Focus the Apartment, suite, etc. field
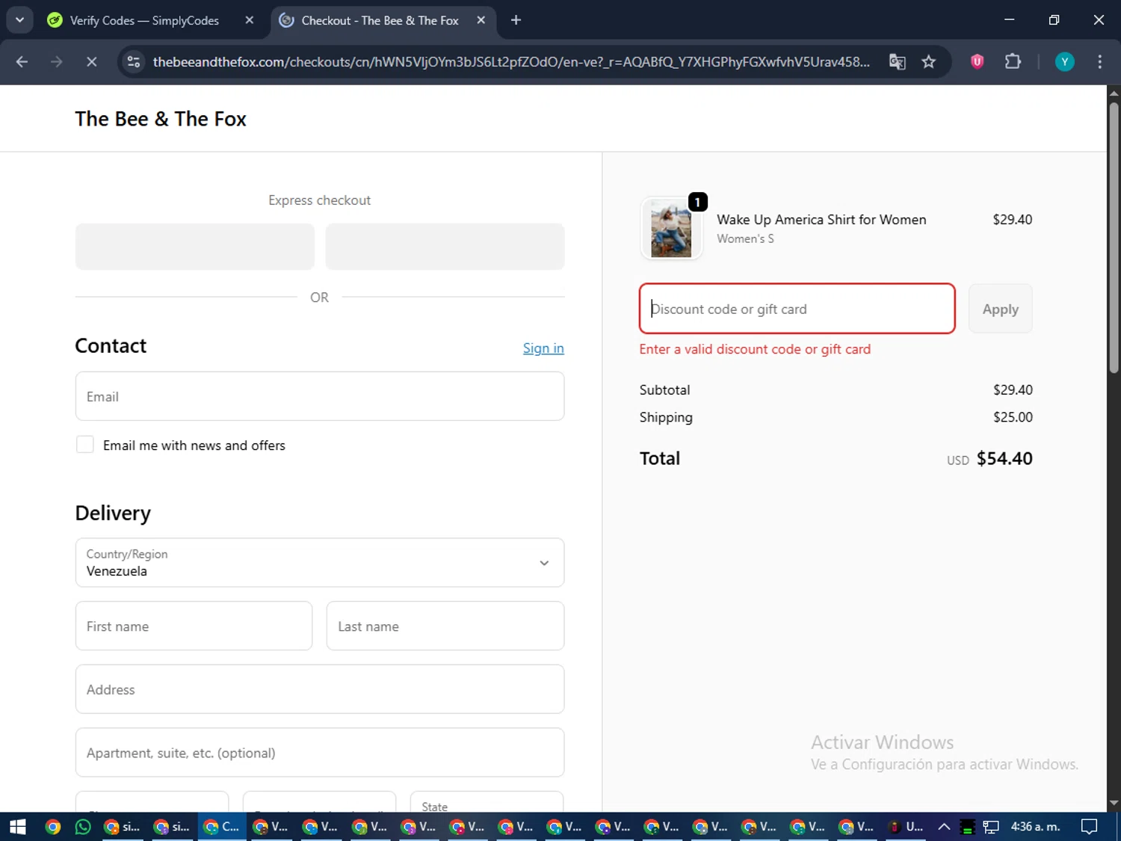 [x=320, y=753]
